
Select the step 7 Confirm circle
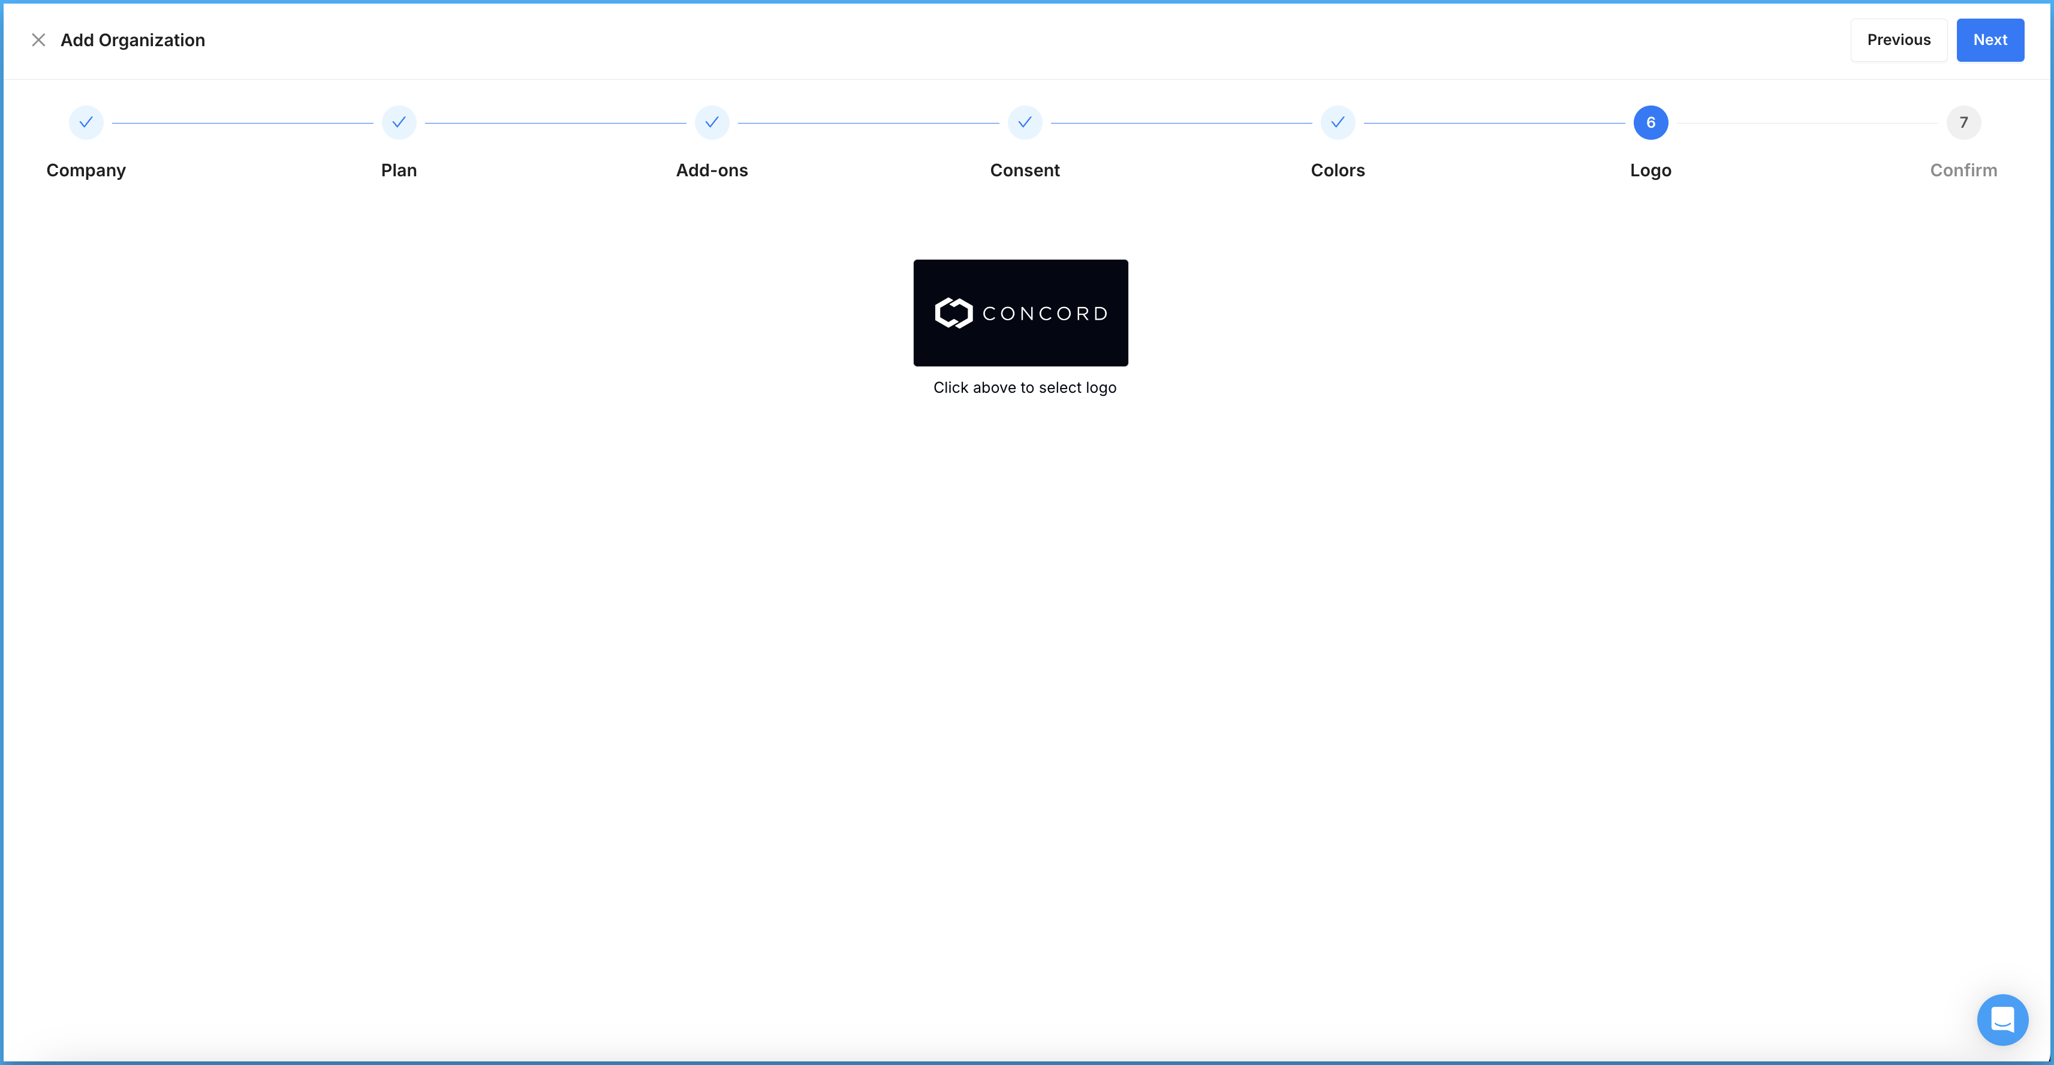click(x=1963, y=123)
